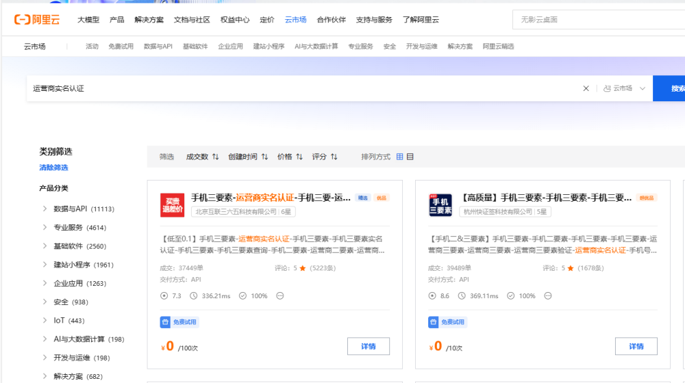Click vendor 北京互联三六五科技有限公司
The image size is (685, 383).
tap(236, 211)
